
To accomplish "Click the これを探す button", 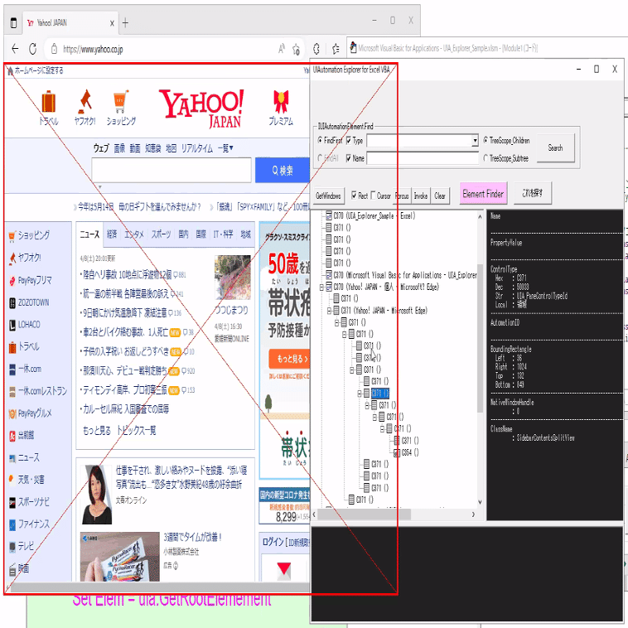I will (532, 193).
